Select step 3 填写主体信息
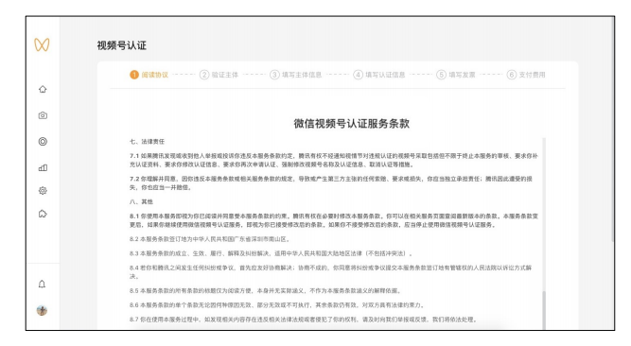 tap(296, 75)
